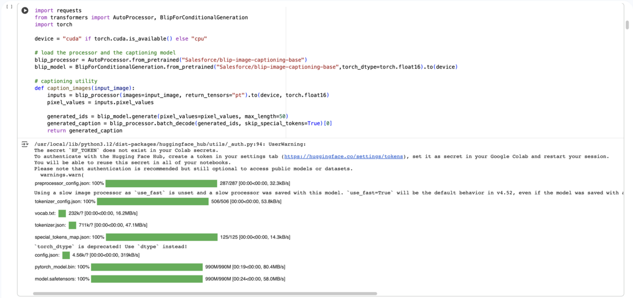Click the config.json progress indicator

[x=66, y=255]
